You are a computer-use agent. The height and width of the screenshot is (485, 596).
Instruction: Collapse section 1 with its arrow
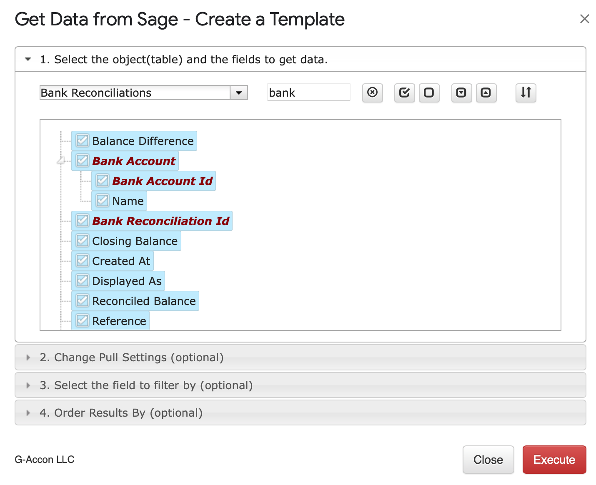point(28,59)
